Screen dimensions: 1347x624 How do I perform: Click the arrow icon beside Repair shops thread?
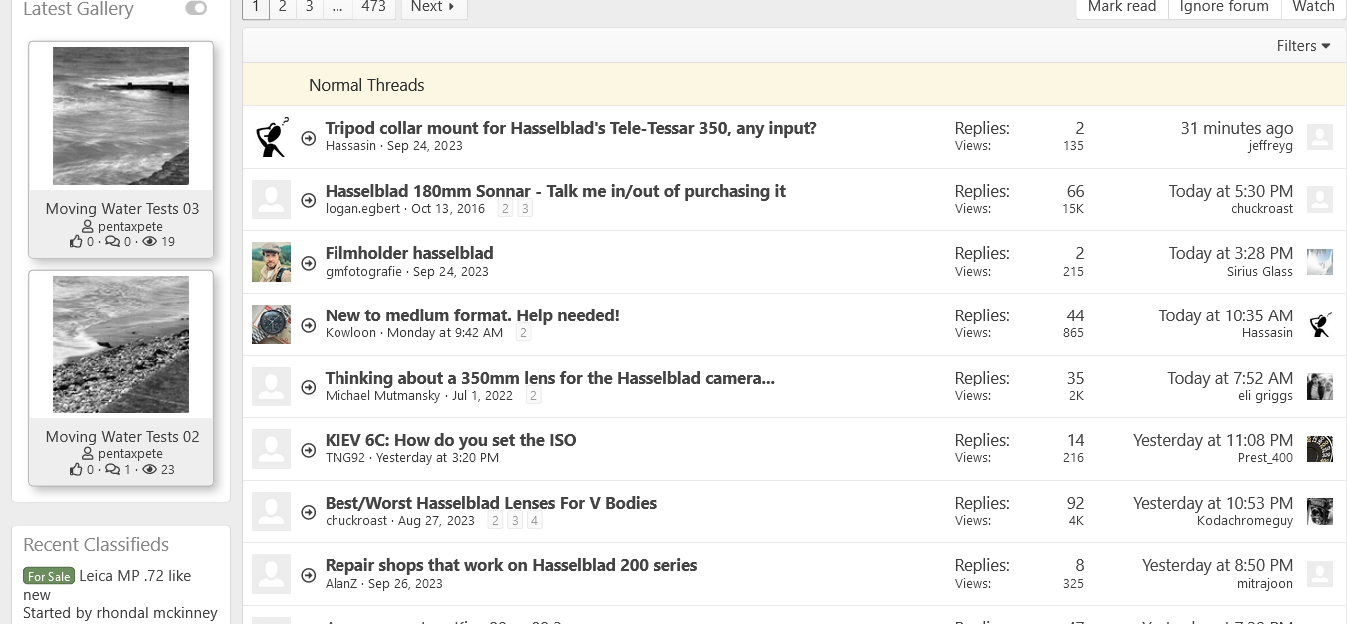point(309,574)
